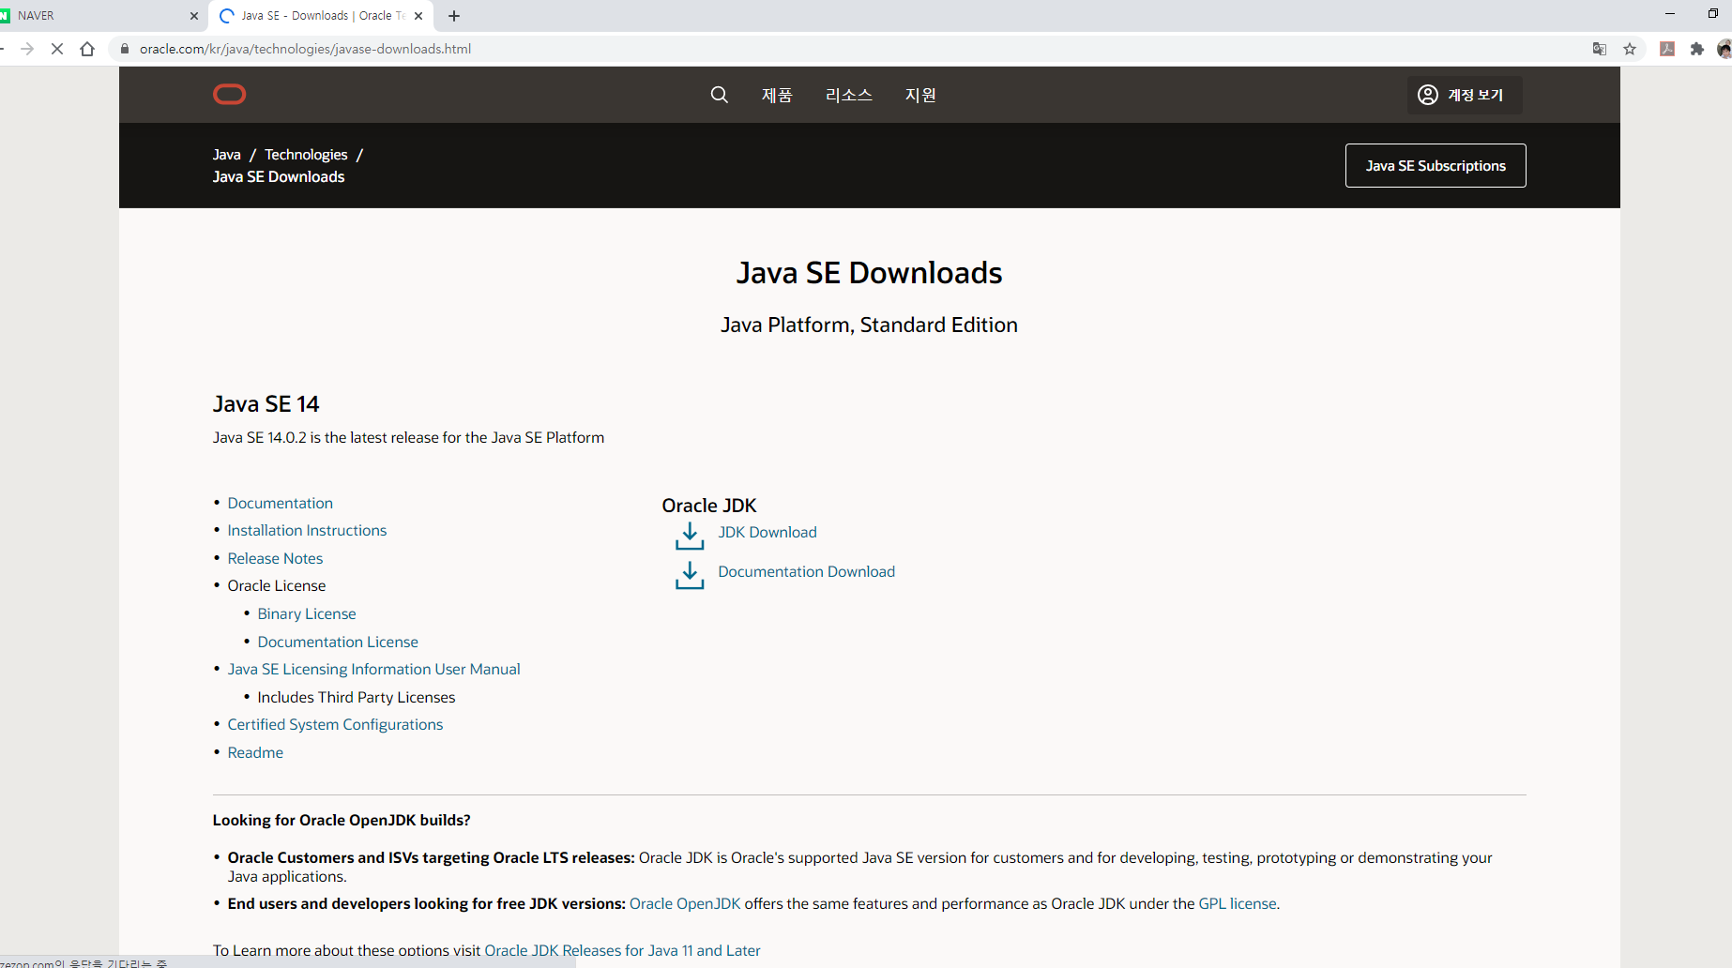Click the JDK Download arrow icon
Image resolution: width=1732 pixels, height=968 pixels.
(x=690, y=536)
